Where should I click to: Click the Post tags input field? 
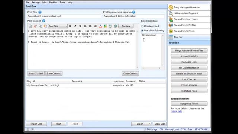[134, 16]
